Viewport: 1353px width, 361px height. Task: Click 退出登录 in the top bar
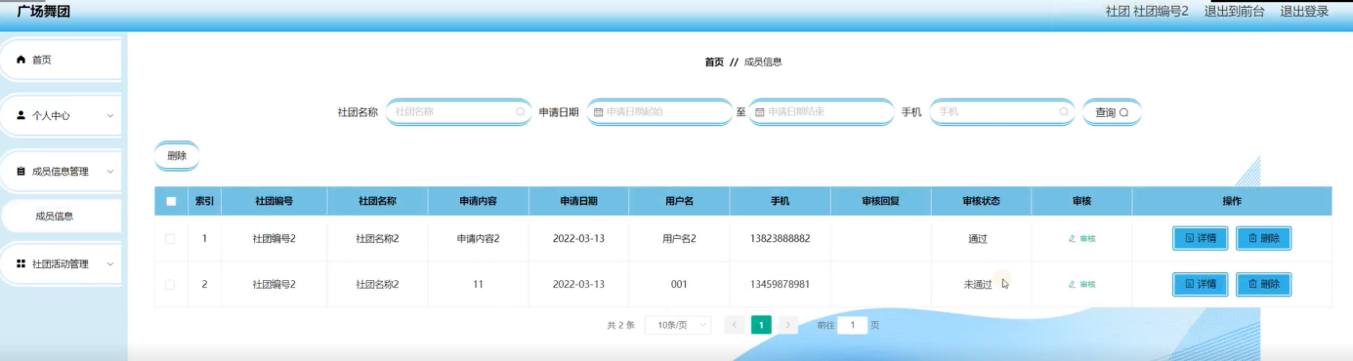click(1304, 12)
